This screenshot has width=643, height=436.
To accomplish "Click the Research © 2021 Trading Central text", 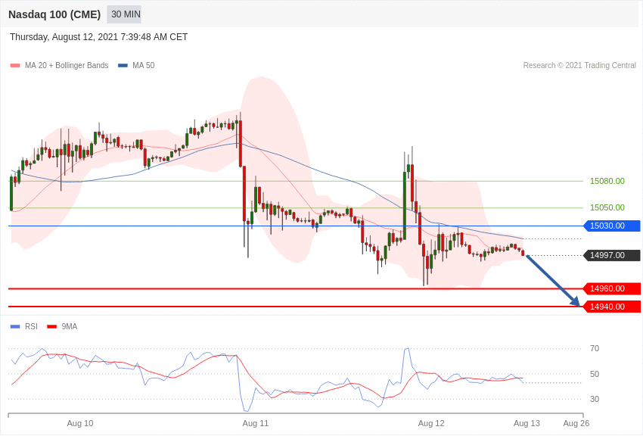I will click(x=579, y=65).
